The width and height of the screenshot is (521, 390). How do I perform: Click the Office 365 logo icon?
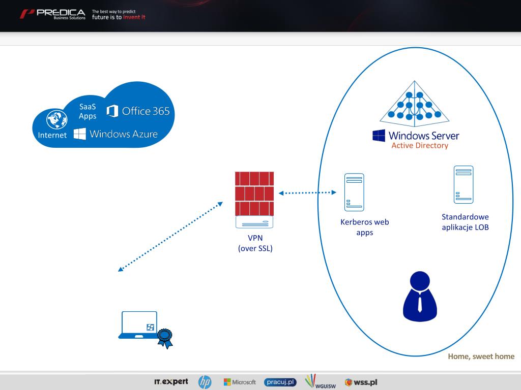click(x=112, y=111)
